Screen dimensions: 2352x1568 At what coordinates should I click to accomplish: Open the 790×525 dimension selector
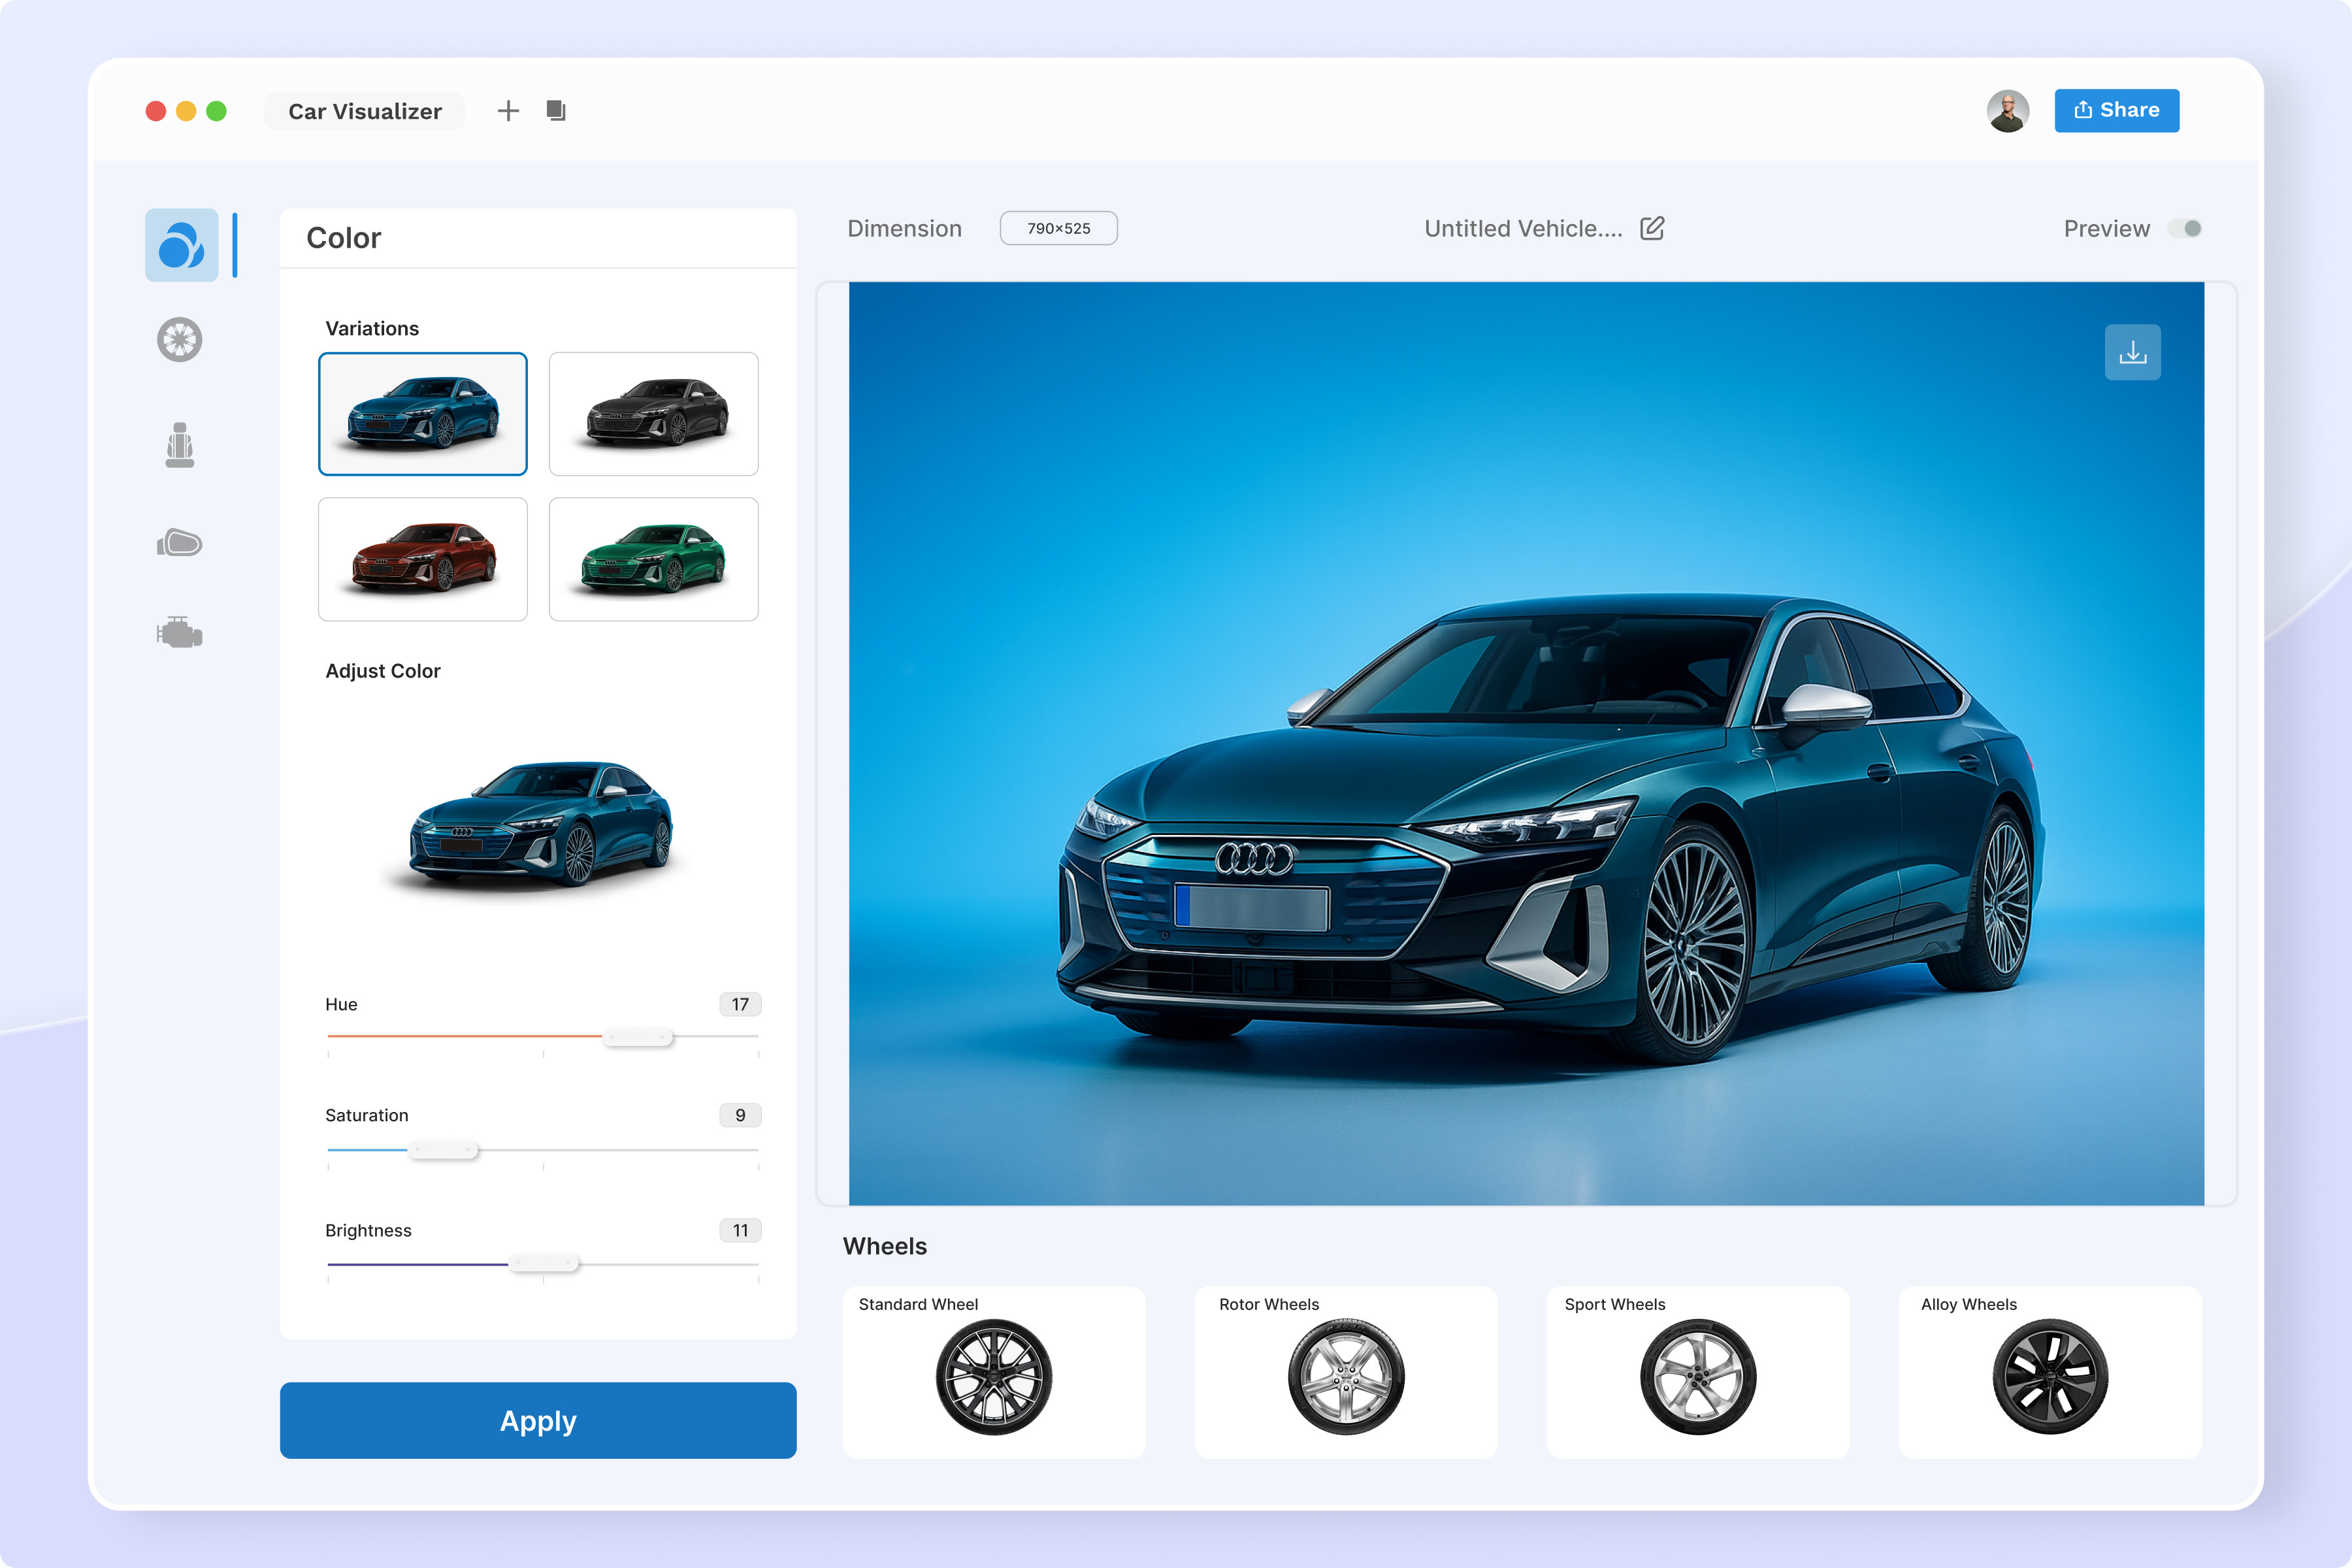1058,228
